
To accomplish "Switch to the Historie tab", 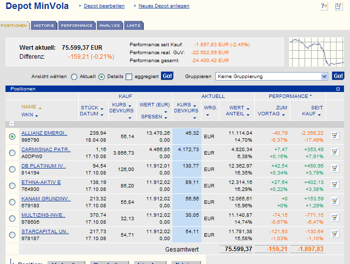I will point(44,25).
